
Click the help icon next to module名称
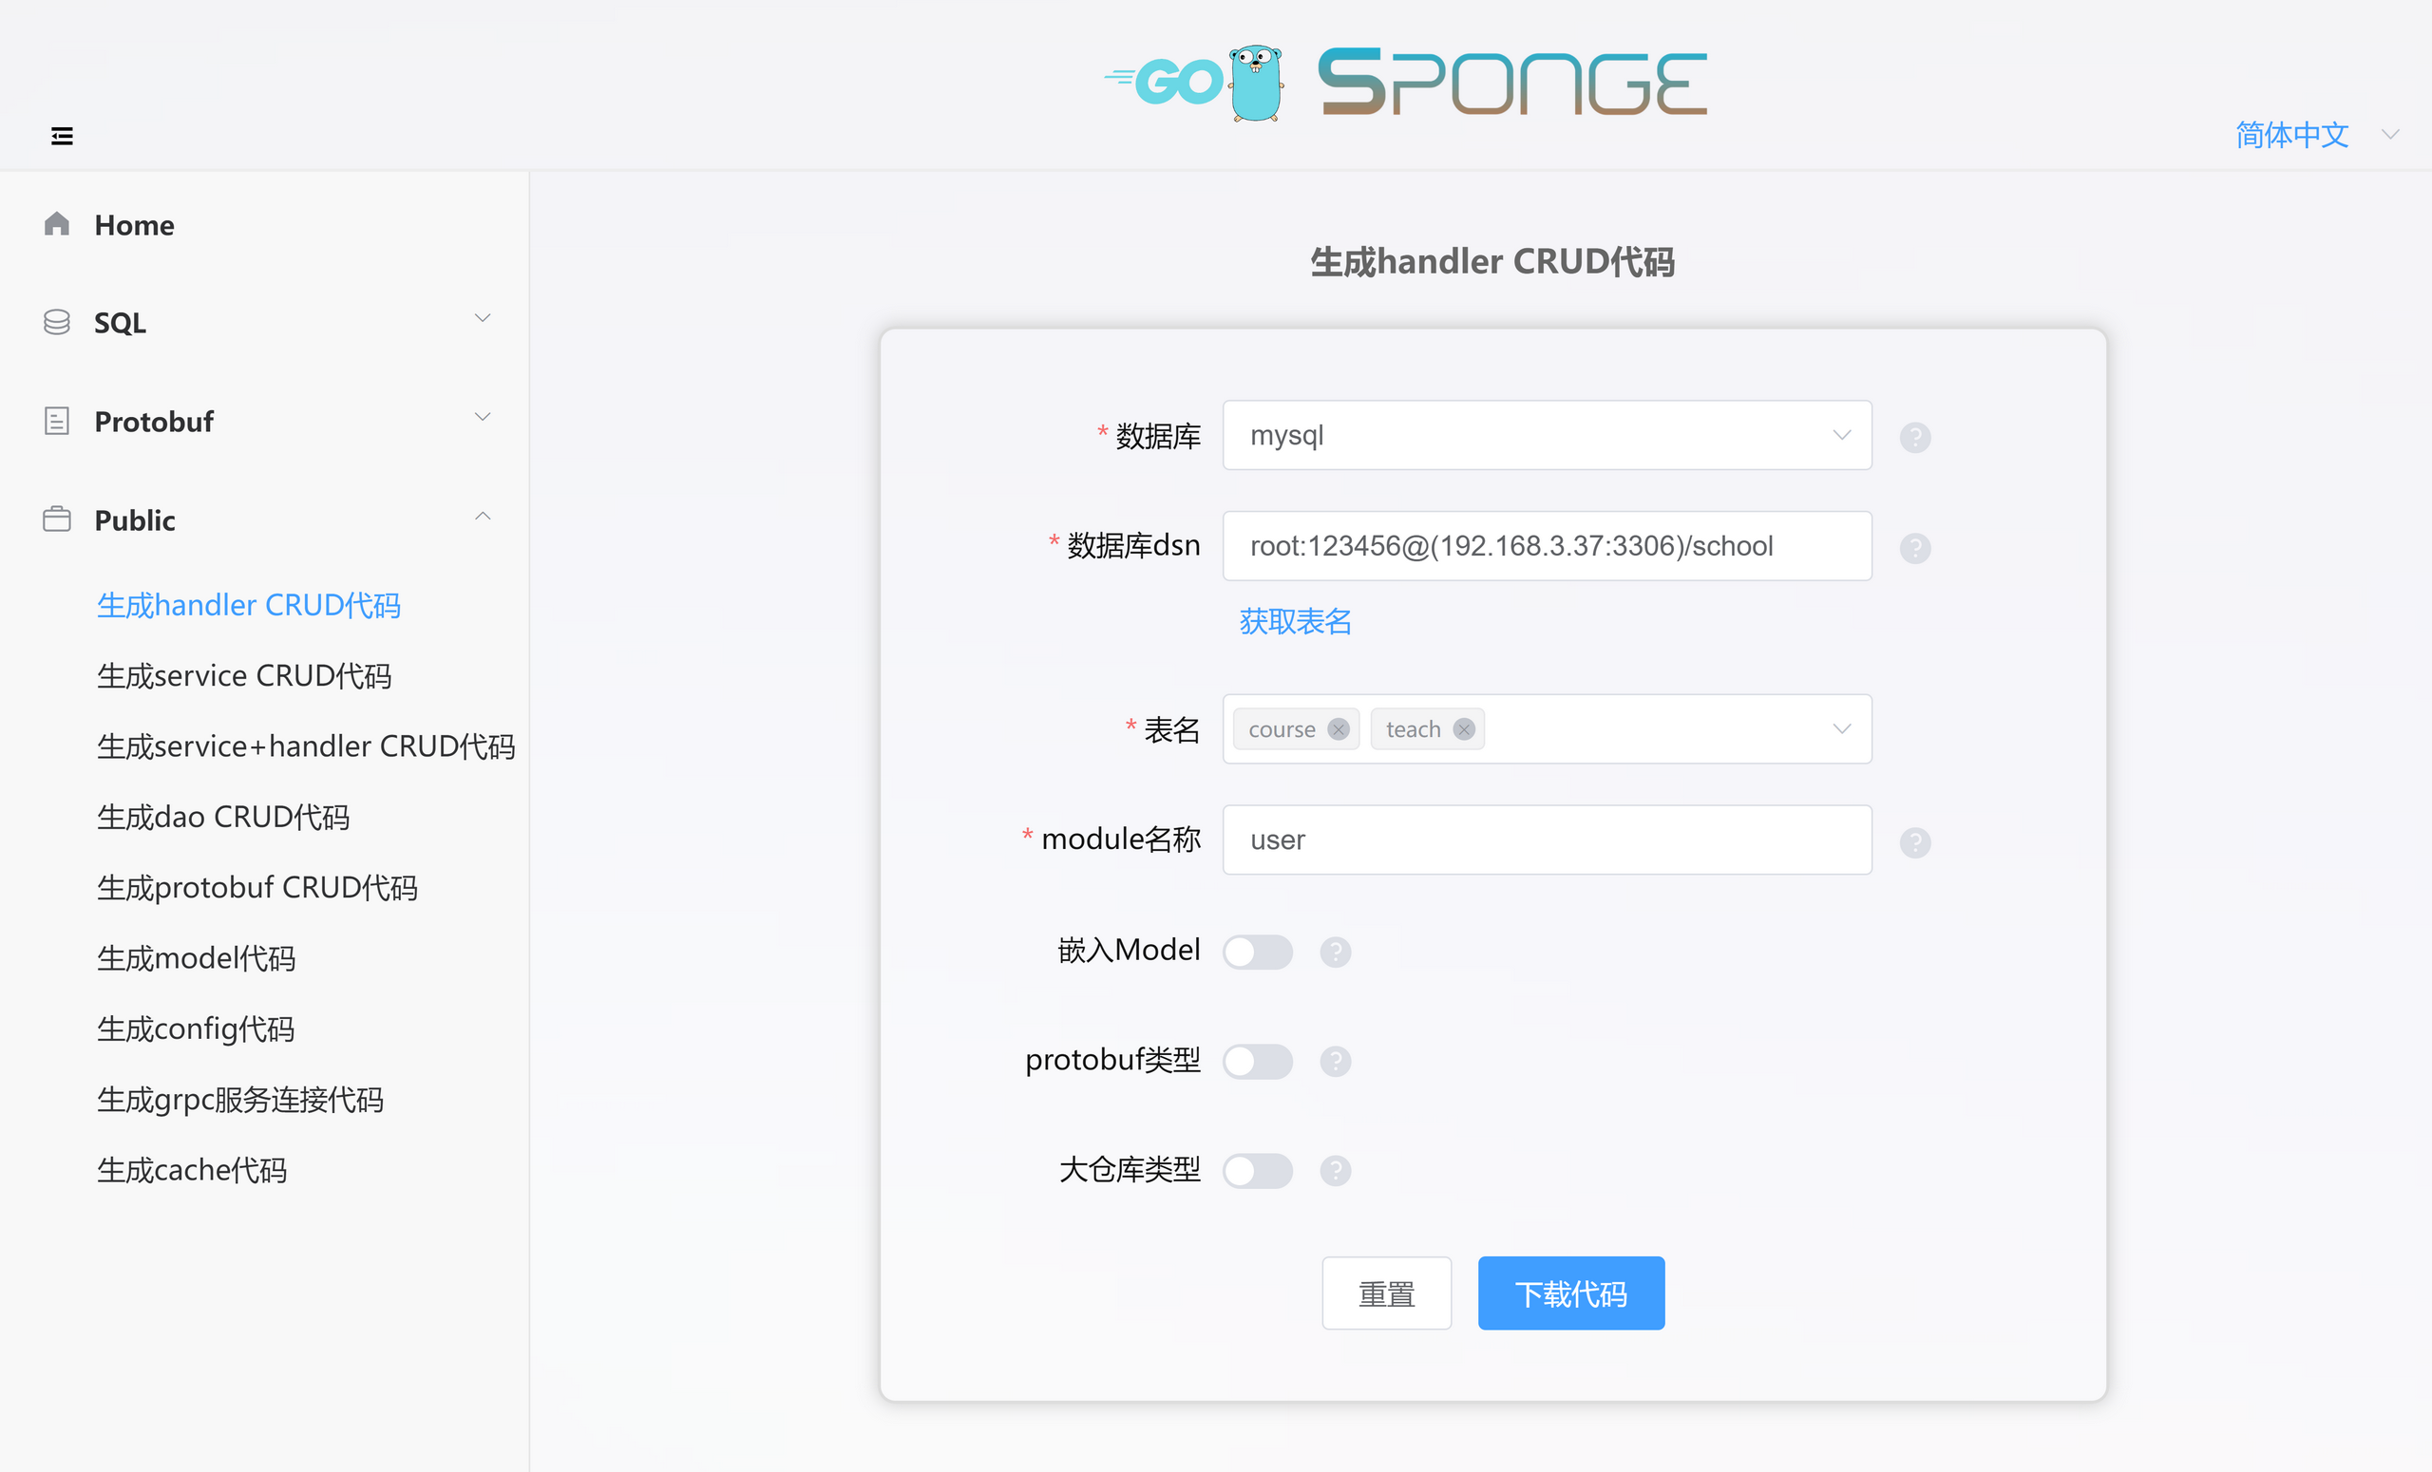click(x=1915, y=841)
